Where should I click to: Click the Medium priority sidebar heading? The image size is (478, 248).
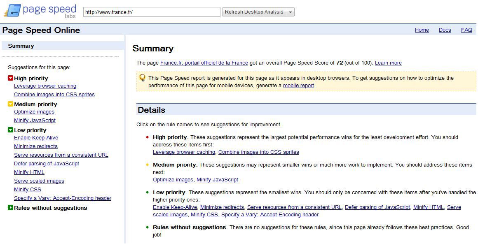pyautogui.click(x=35, y=104)
